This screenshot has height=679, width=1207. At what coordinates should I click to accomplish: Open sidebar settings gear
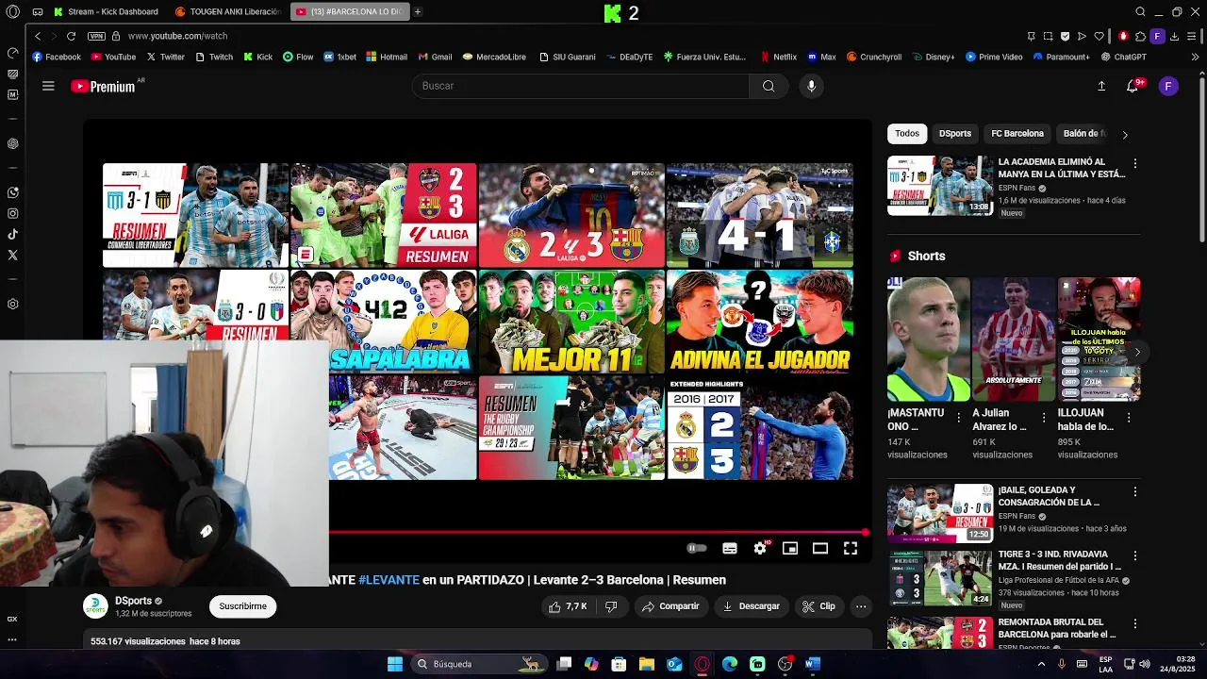(x=12, y=304)
